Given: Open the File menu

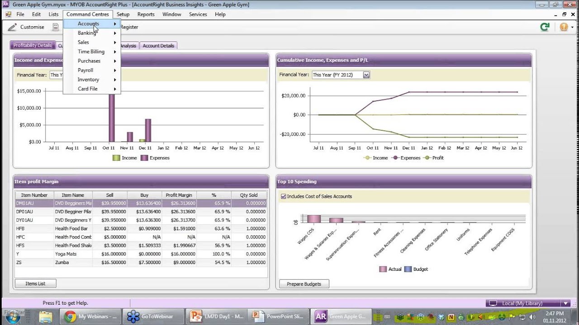Looking at the screenshot, I should (x=20, y=14).
